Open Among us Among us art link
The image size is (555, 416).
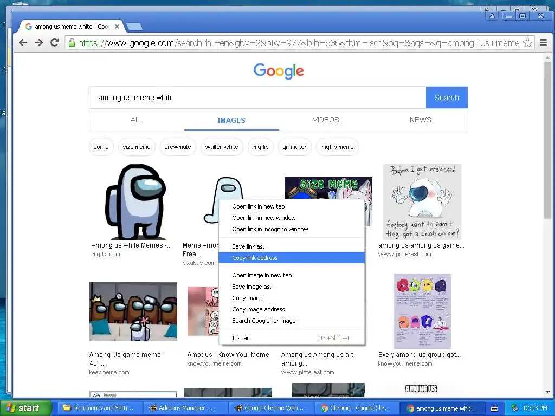coord(317,359)
